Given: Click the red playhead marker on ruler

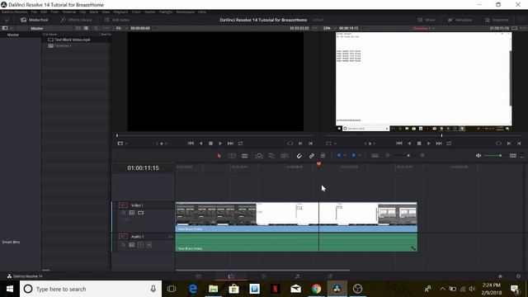Looking at the screenshot, I should tap(318, 164).
